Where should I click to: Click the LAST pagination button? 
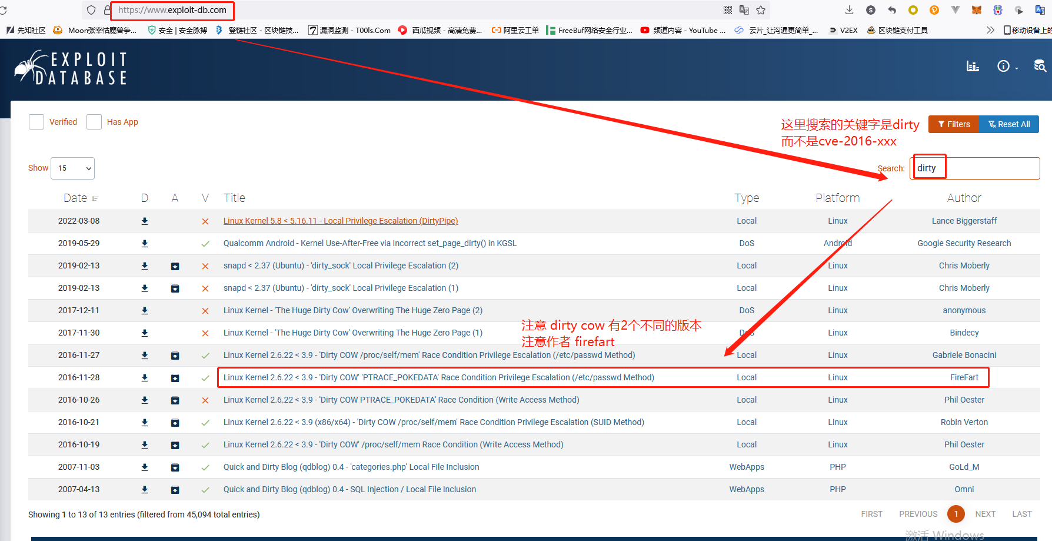(1022, 514)
